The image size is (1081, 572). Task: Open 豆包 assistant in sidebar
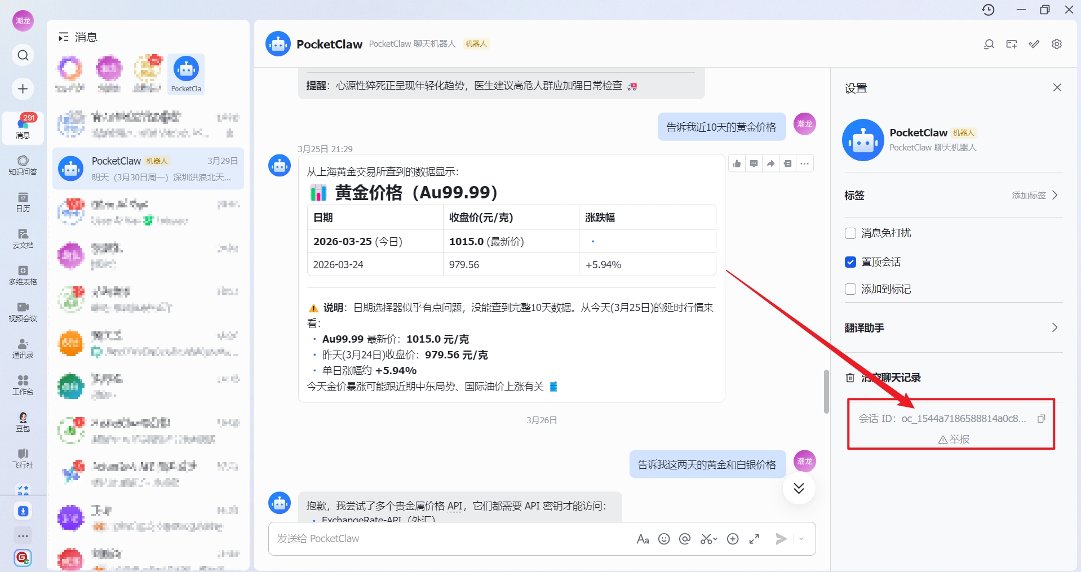[x=23, y=422]
